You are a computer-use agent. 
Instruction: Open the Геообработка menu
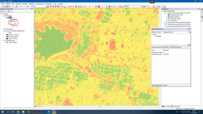point(40,4)
